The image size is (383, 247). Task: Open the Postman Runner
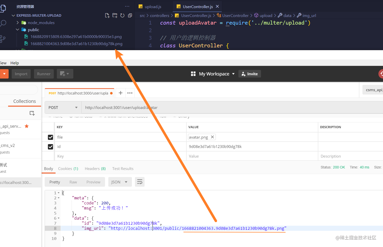(x=44, y=74)
